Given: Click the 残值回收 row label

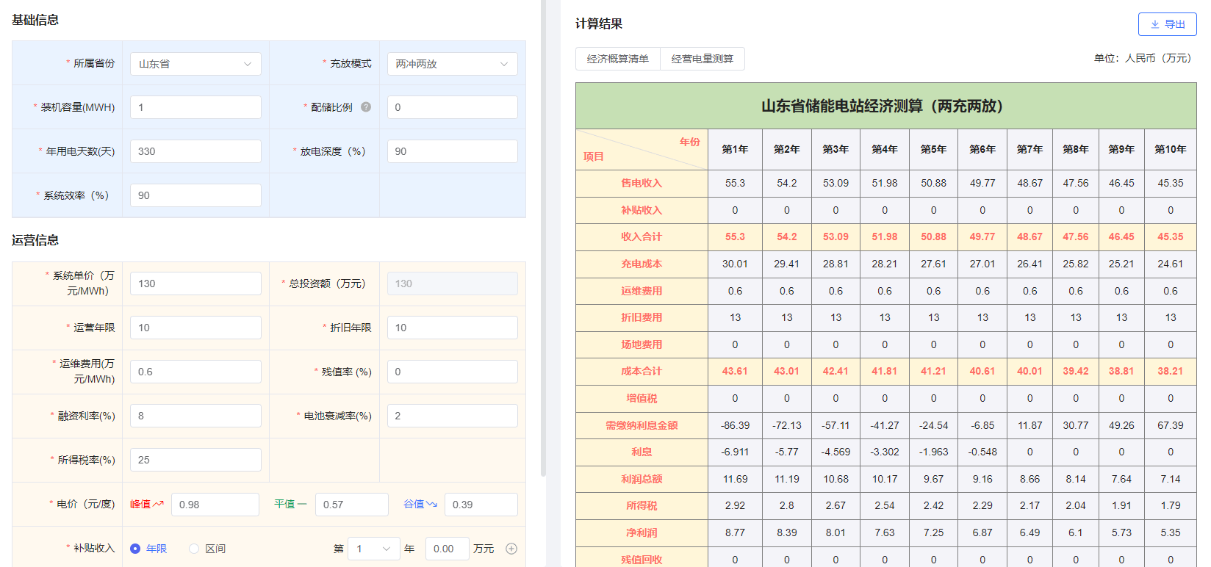Looking at the screenshot, I should [x=642, y=560].
